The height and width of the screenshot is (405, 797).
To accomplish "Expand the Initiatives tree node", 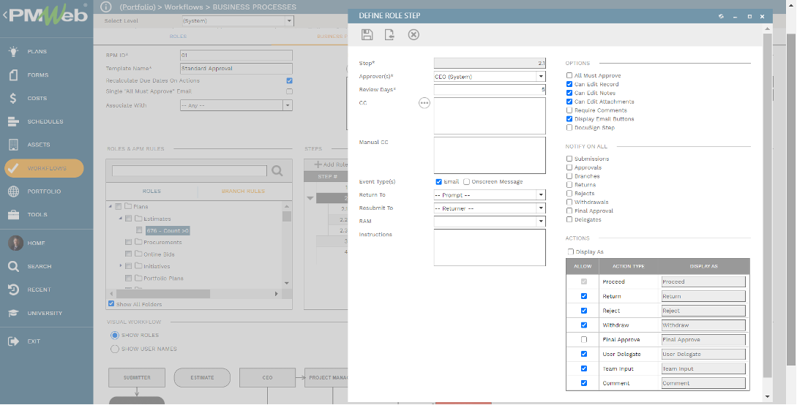I will tap(121, 266).
